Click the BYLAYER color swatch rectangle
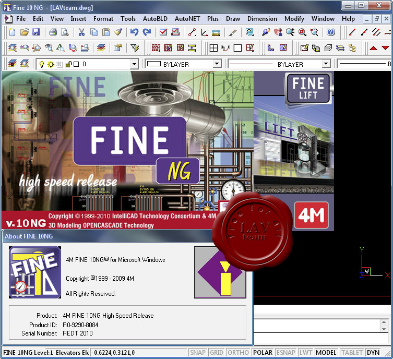 click(154, 64)
